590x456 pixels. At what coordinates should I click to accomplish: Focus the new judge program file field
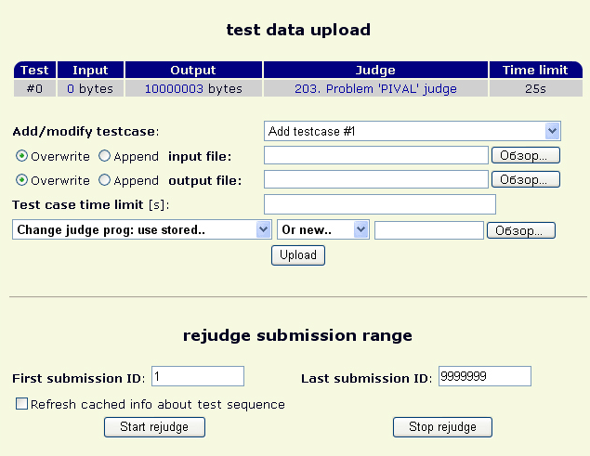coord(429,230)
